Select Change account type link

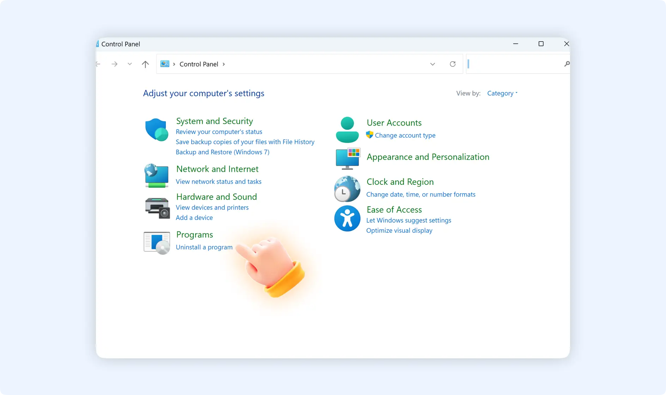point(405,135)
